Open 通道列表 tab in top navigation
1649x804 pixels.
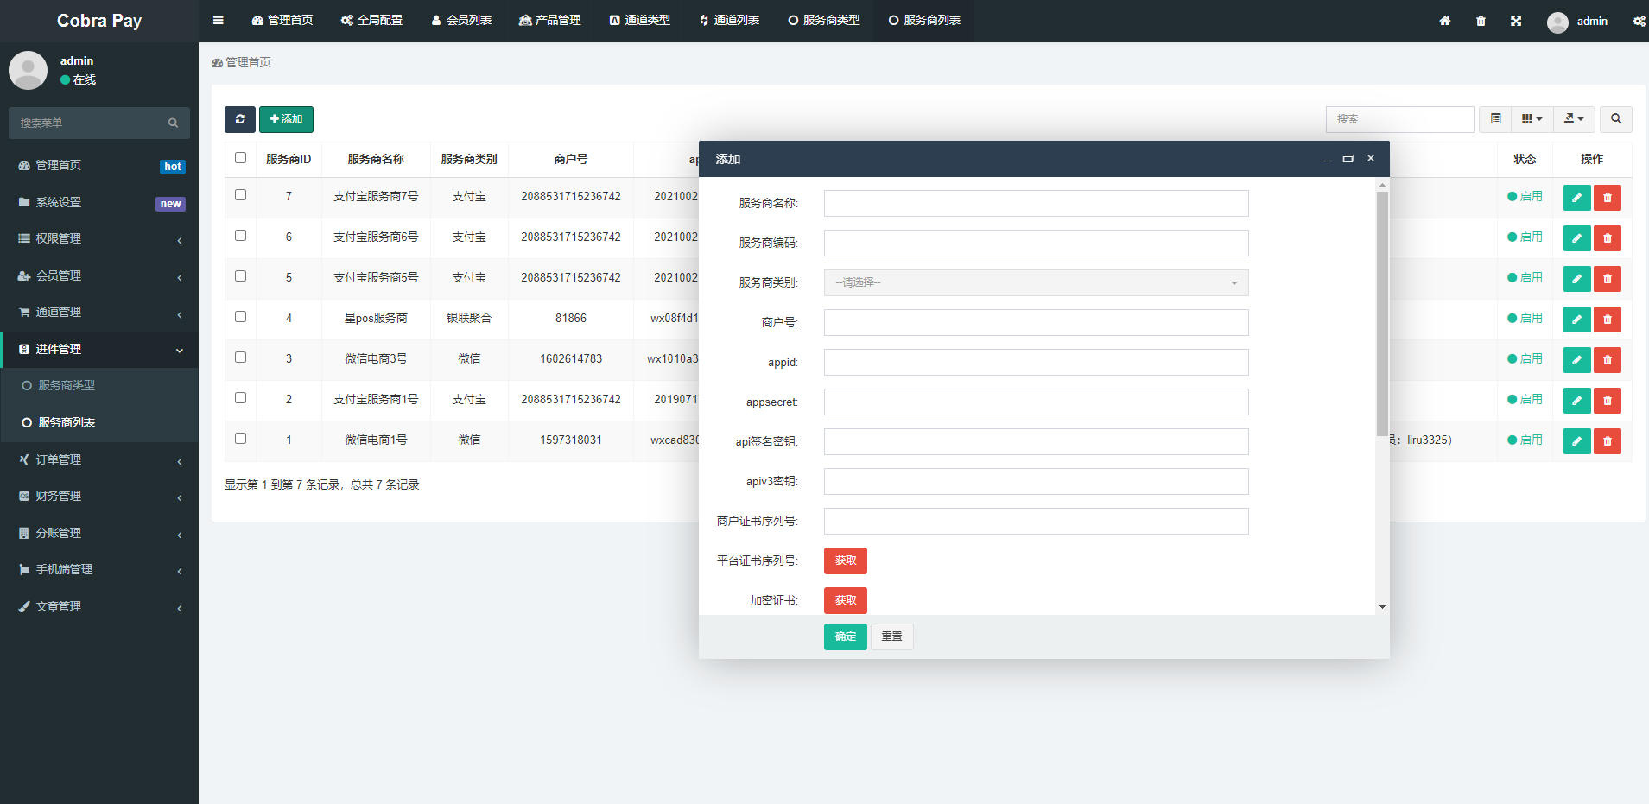point(729,20)
